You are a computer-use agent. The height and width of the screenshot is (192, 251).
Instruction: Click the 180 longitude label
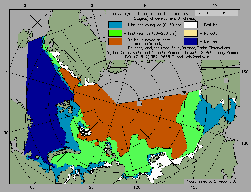tap(245, 143)
